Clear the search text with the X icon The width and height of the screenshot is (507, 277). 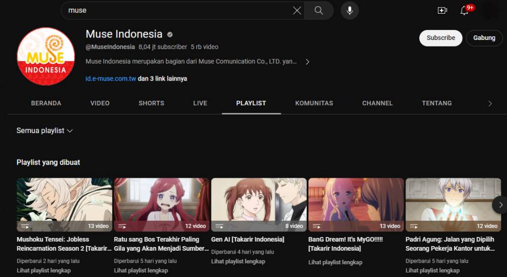(x=297, y=10)
